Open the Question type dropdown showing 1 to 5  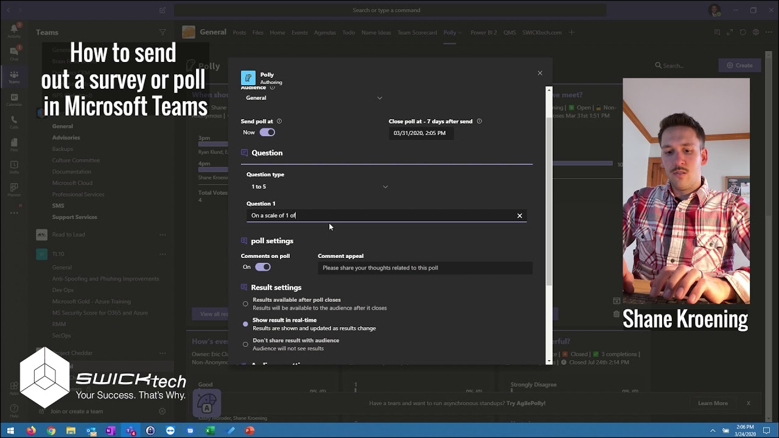click(x=320, y=187)
